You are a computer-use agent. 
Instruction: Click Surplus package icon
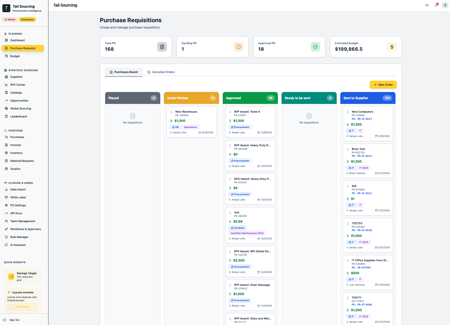(x=6, y=169)
